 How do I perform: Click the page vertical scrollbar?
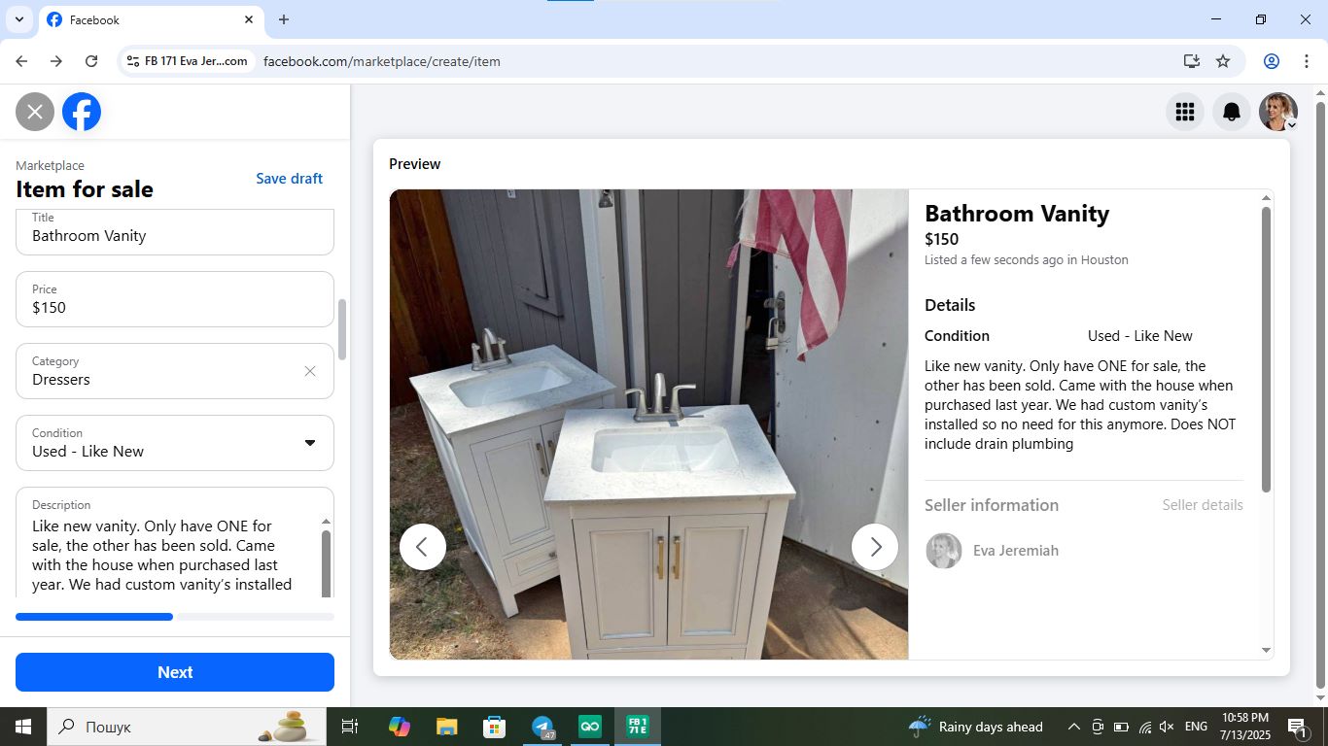pyautogui.click(x=1320, y=393)
